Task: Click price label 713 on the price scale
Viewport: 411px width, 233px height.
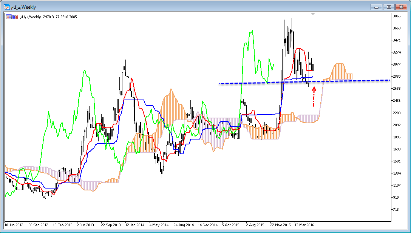Action: 396,210
